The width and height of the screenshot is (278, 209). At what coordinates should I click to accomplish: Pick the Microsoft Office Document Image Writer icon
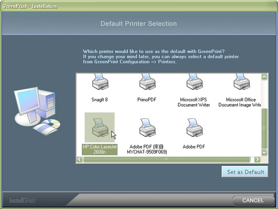(x=241, y=82)
